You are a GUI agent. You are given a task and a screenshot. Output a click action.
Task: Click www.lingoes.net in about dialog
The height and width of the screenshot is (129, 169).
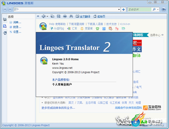click(x=62, y=68)
